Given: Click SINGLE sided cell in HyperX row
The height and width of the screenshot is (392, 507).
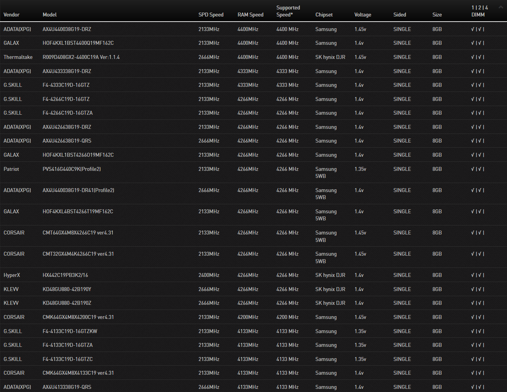Looking at the screenshot, I should (402, 275).
